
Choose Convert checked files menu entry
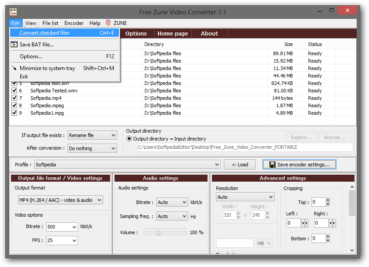point(64,33)
